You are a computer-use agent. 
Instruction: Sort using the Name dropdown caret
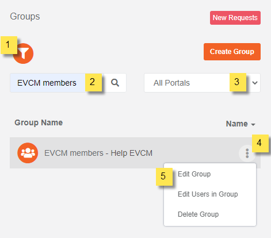tap(253, 125)
